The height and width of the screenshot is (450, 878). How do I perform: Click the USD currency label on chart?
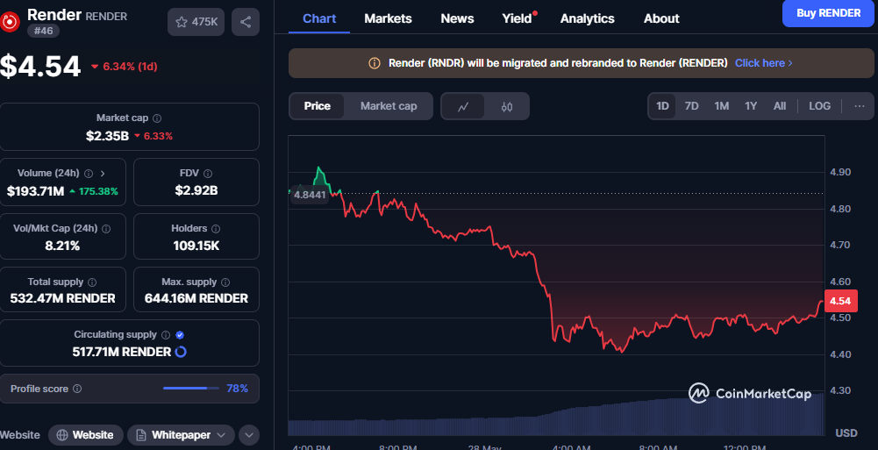pos(846,433)
